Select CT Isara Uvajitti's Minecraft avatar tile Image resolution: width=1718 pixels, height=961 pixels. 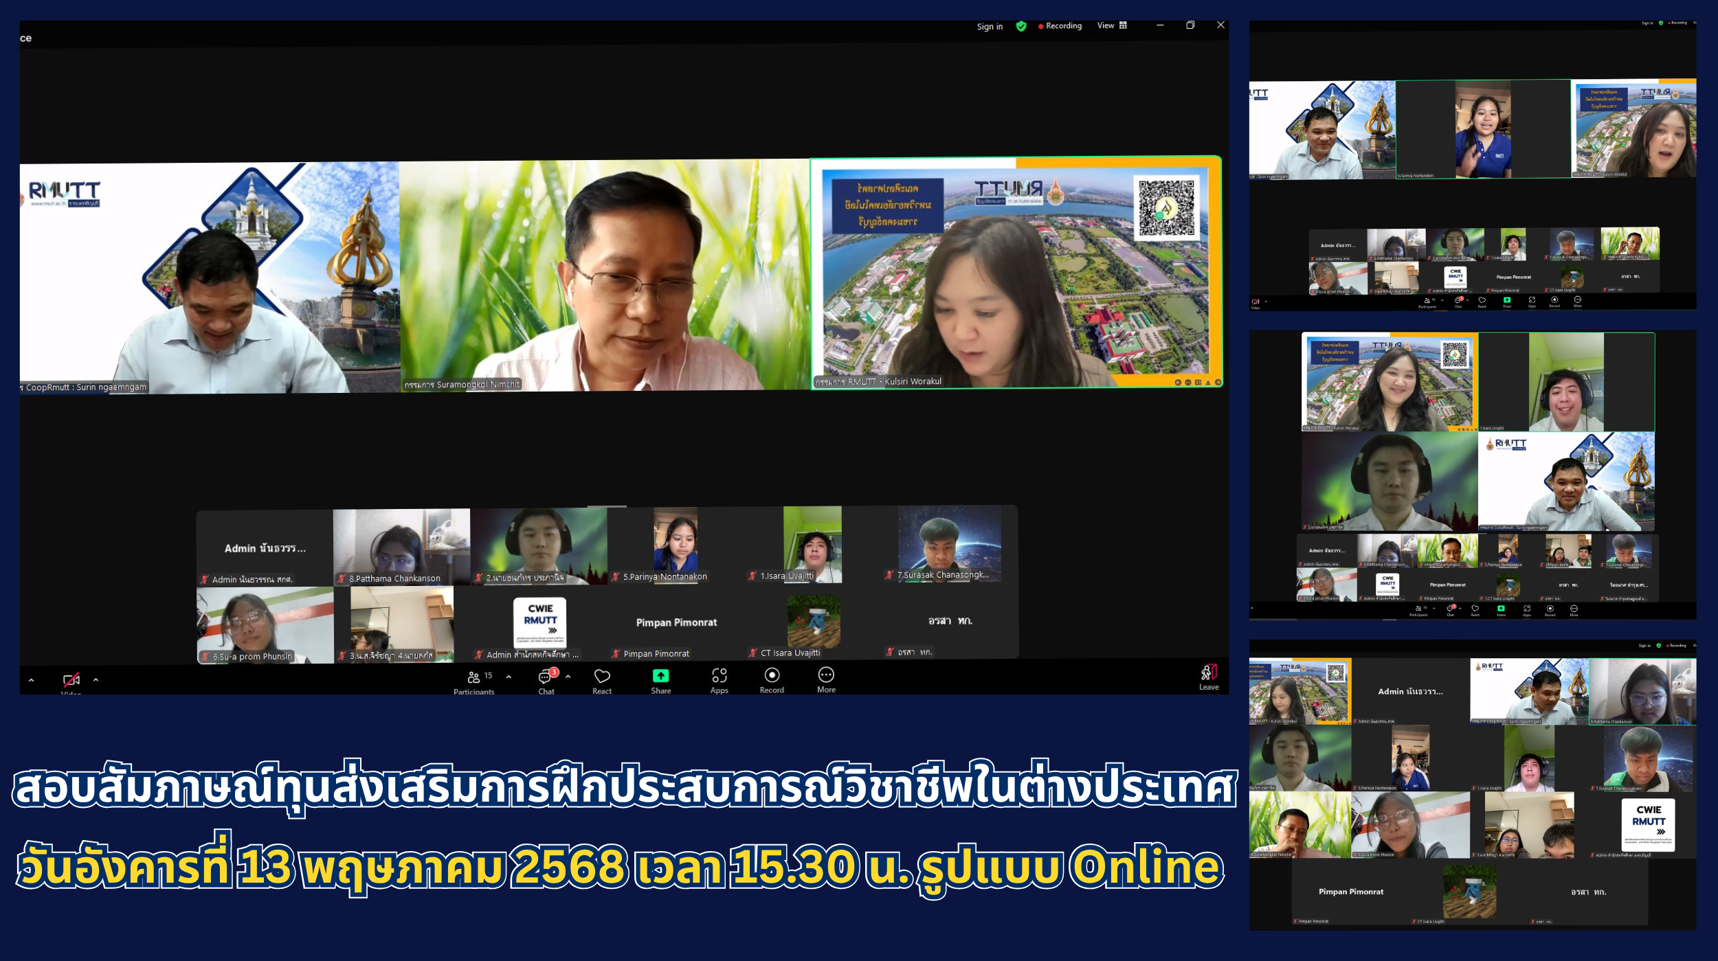coord(813,622)
